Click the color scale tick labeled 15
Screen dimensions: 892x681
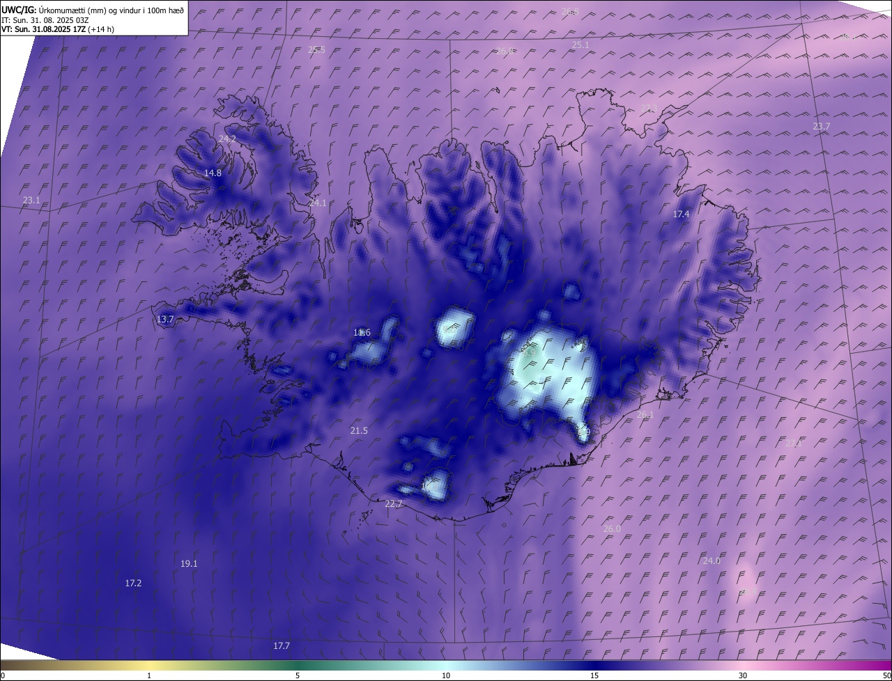click(x=594, y=675)
